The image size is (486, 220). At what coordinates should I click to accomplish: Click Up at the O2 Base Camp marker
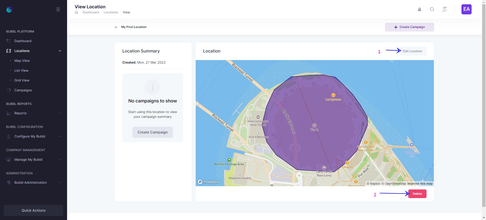pos(324,168)
